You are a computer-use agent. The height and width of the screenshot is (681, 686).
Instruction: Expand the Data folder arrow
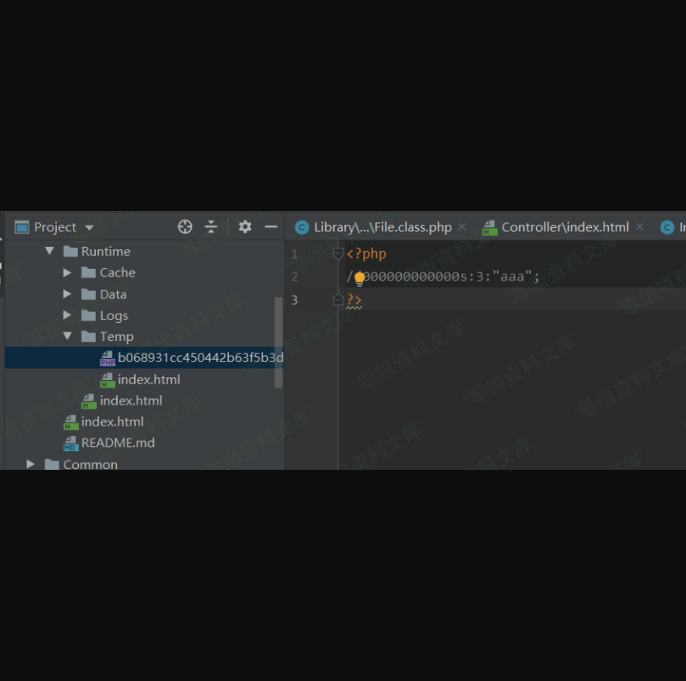coord(68,294)
